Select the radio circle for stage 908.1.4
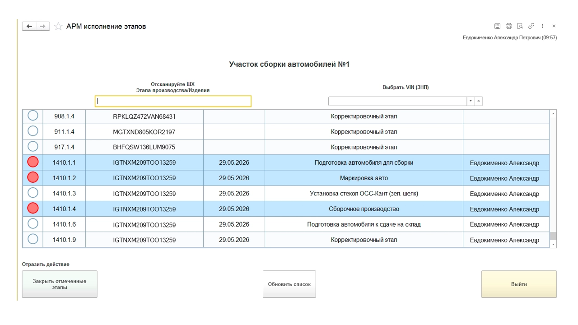 pyautogui.click(x=33, y=116)
